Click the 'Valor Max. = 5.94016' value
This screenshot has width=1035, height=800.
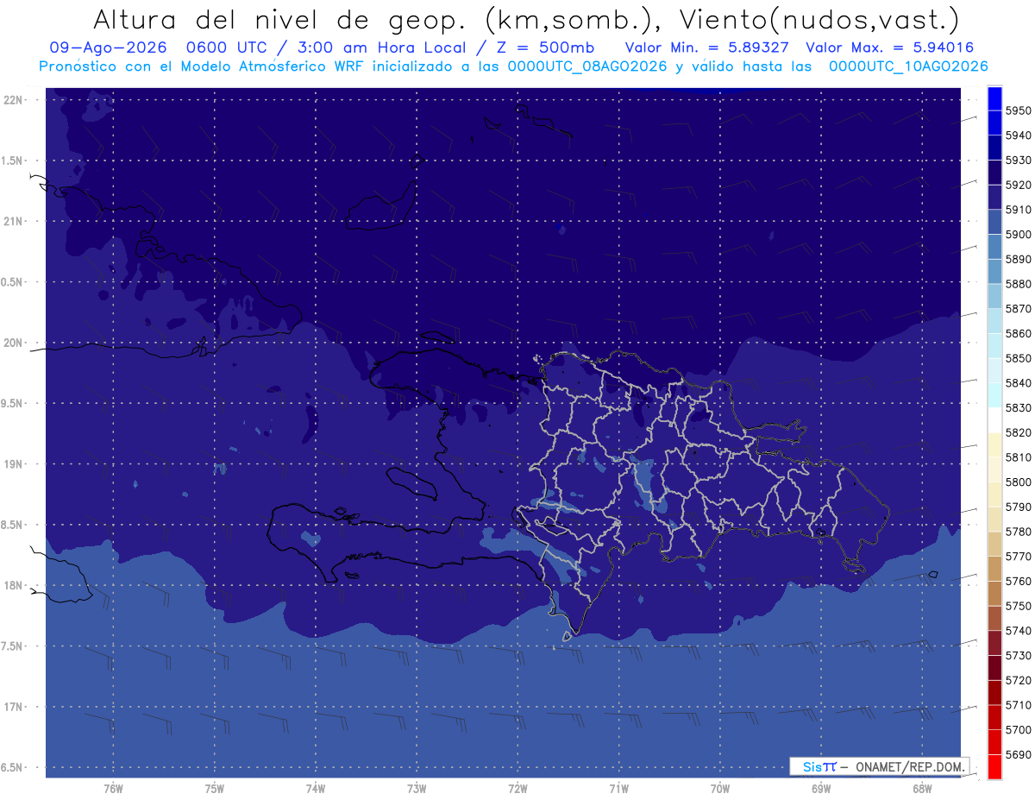pyautogui.click(x=889, y=47)
